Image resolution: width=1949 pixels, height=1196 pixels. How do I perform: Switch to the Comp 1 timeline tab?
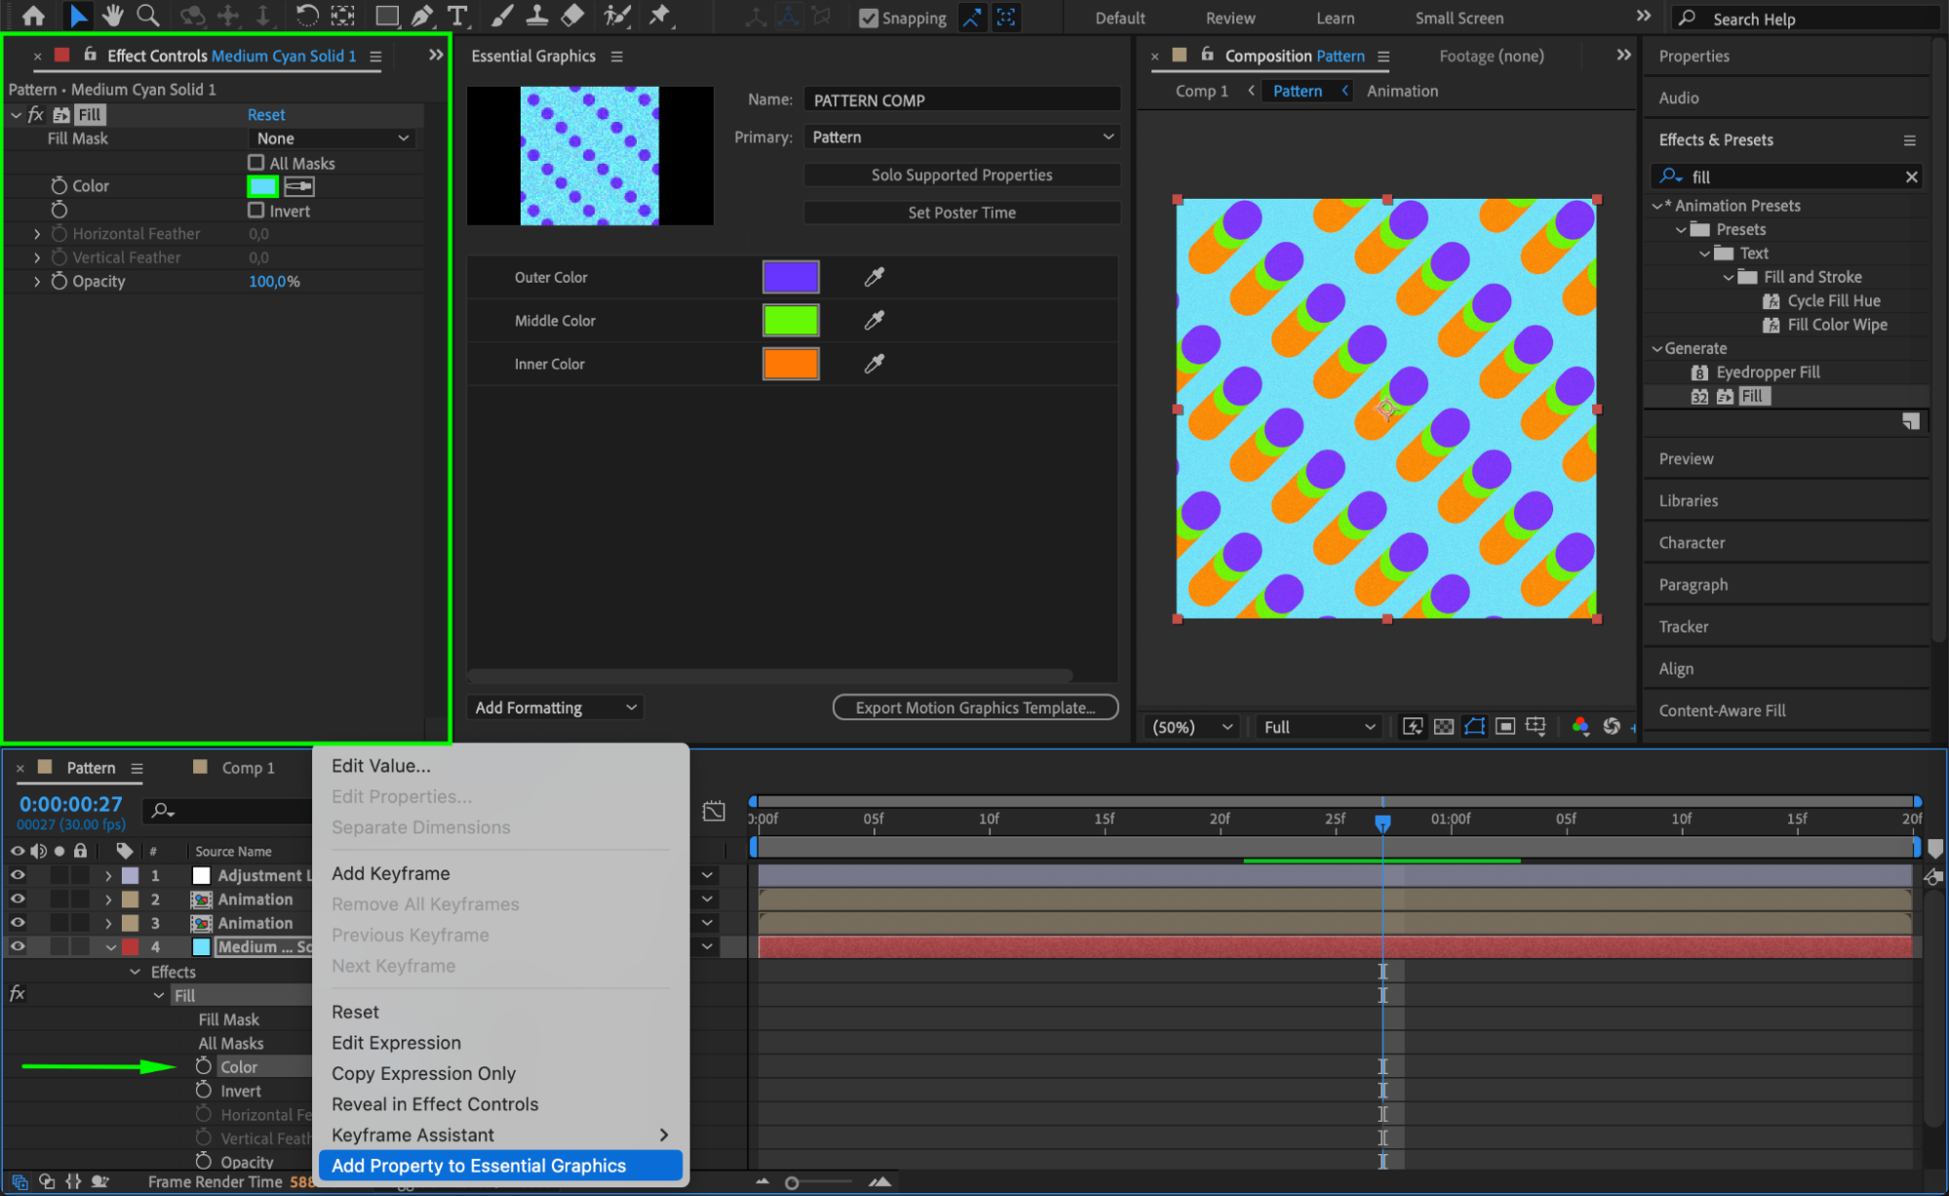pos(248,768)
